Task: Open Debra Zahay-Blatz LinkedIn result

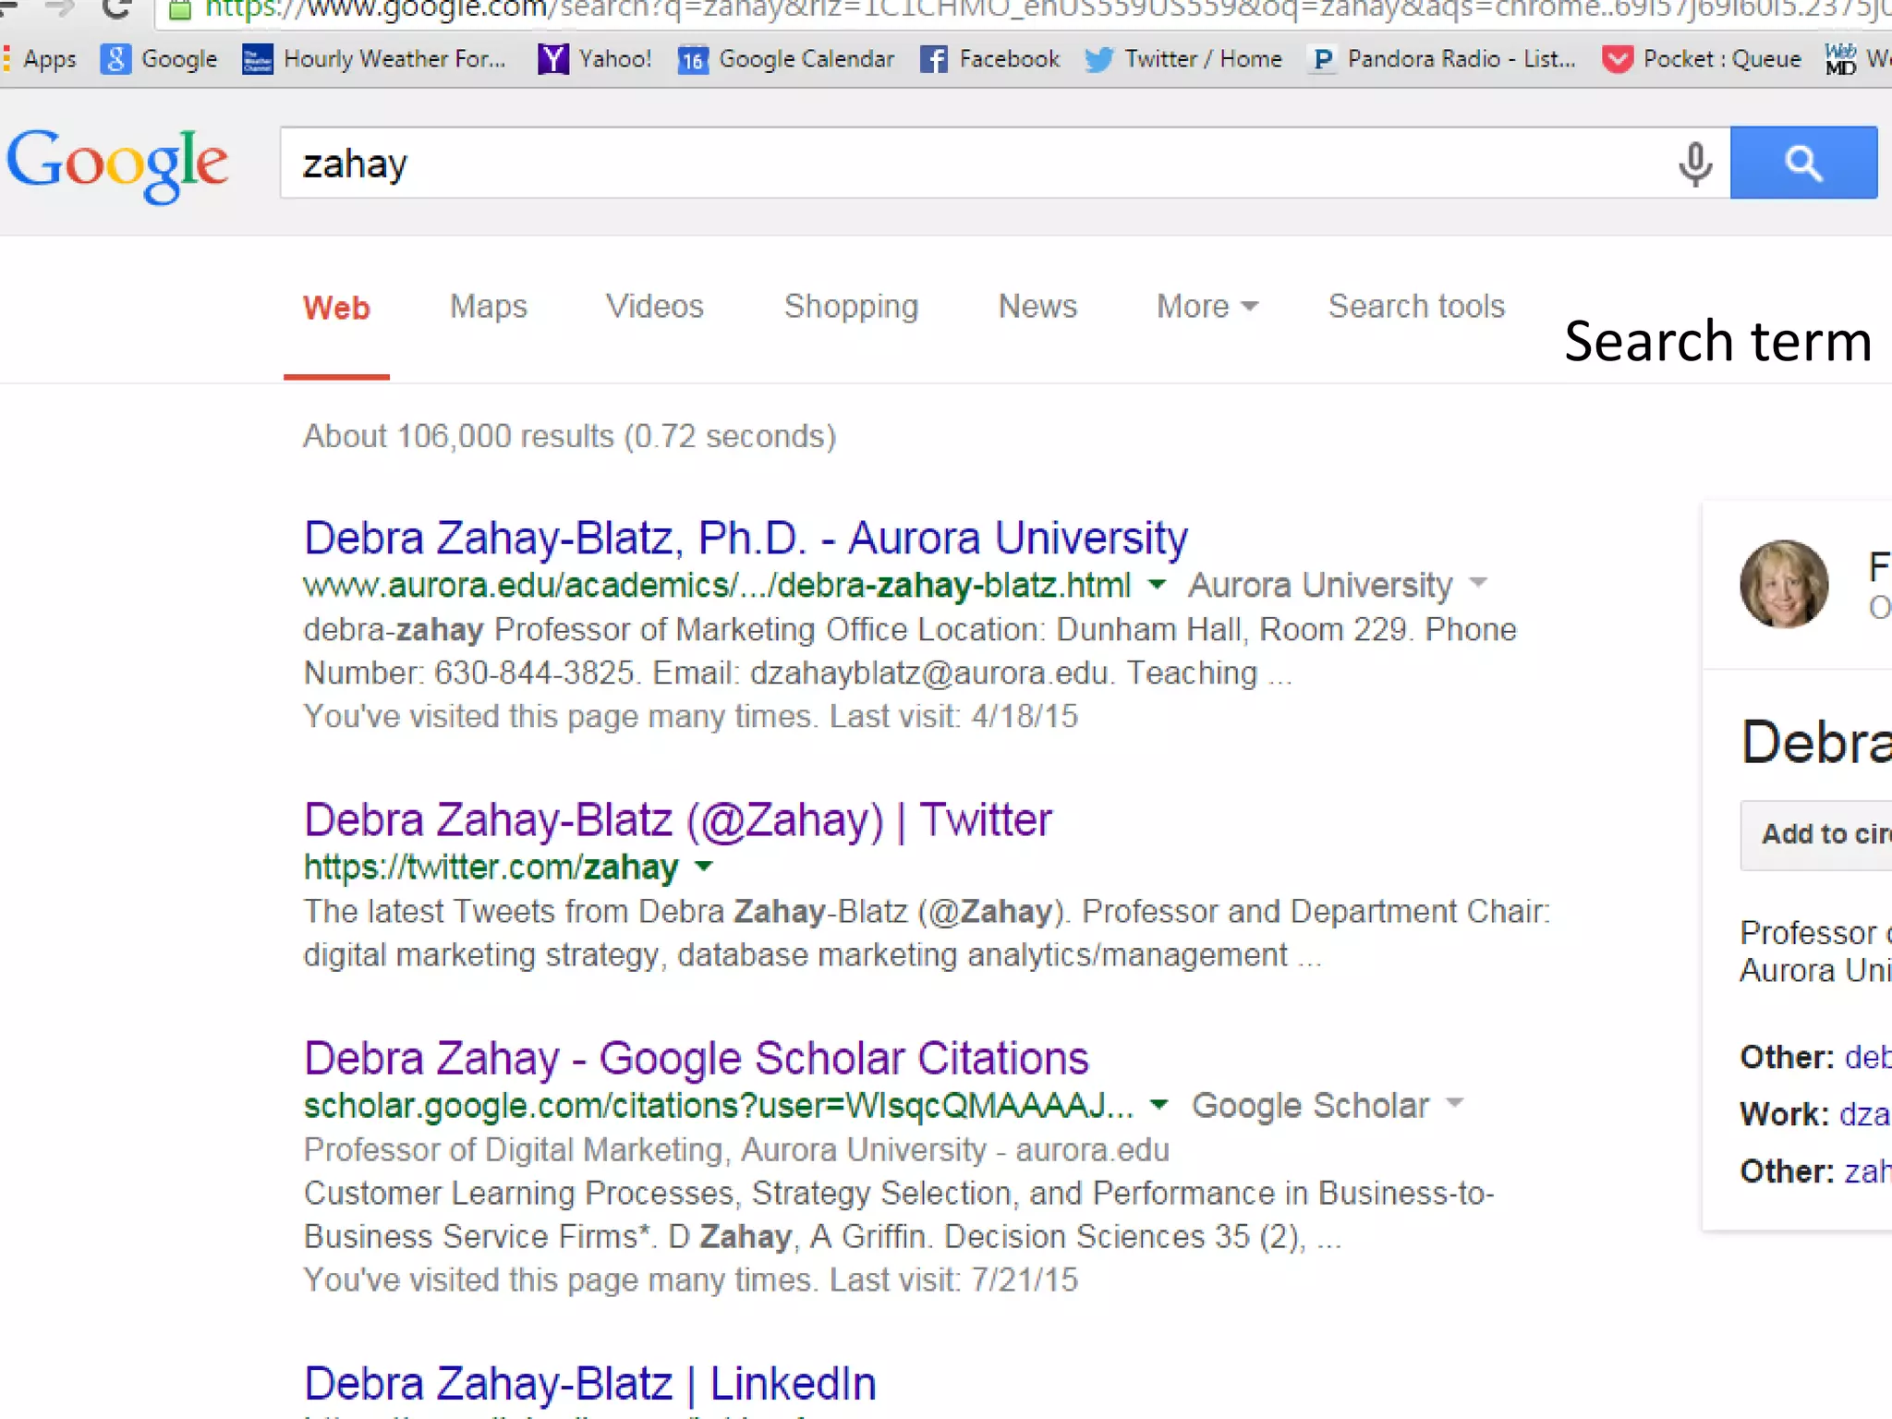Action: (590, 1383)
